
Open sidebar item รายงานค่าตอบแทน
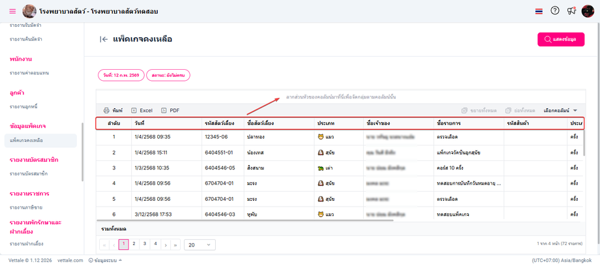[x=29, y=73]
